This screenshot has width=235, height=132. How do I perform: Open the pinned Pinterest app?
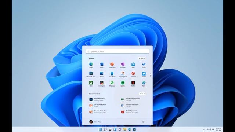pyautogui.click(x=133, y=74)
